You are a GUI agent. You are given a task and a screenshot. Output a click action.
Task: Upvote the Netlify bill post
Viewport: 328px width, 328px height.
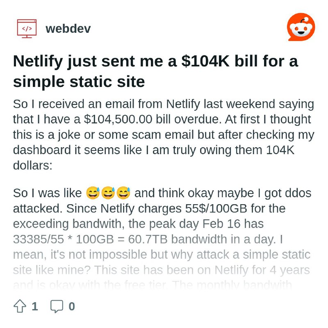click(20, 306)
